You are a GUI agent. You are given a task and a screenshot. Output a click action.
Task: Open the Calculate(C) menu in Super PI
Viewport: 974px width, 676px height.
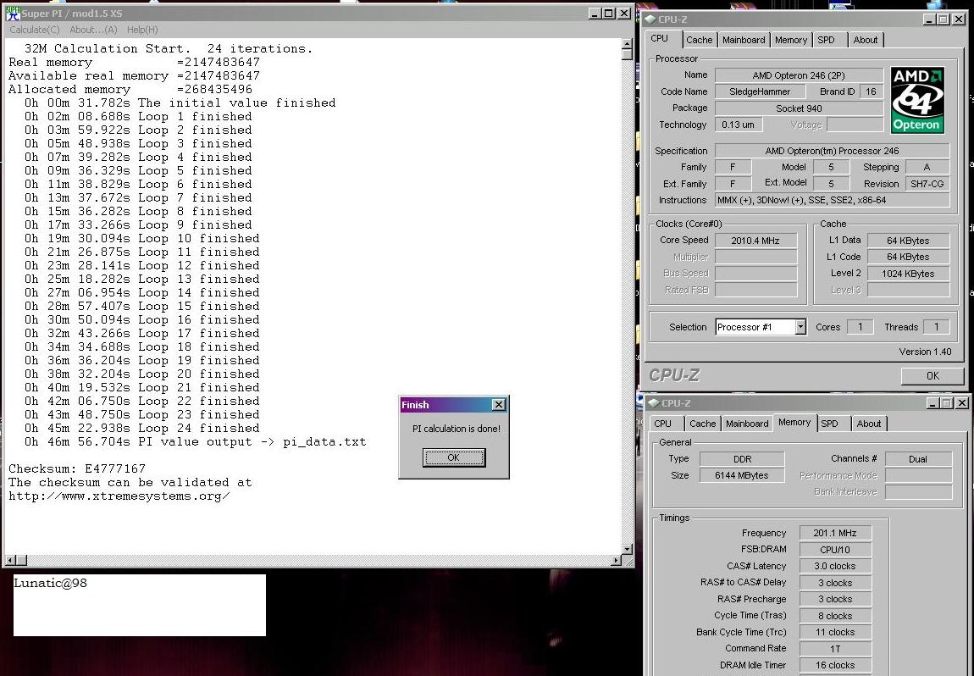coord(34,30)
